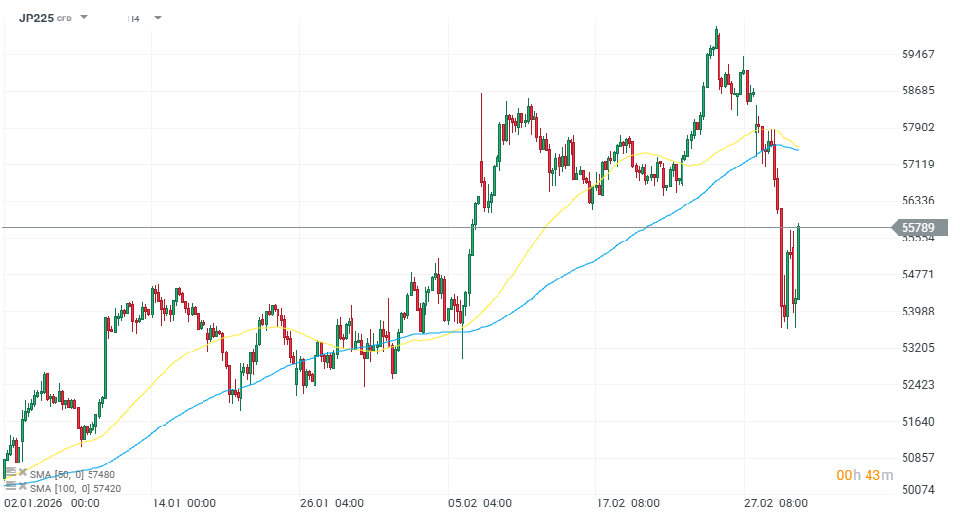The height and width of the screenshot is (519, 960).
Task: Click the 59467 price axis label
Action: coord(918,55)
